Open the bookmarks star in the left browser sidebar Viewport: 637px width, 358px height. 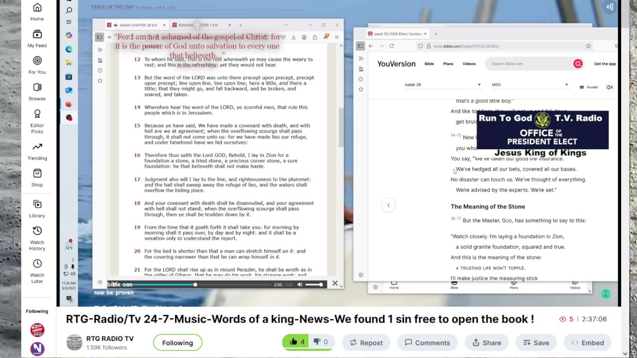point(100,81)
